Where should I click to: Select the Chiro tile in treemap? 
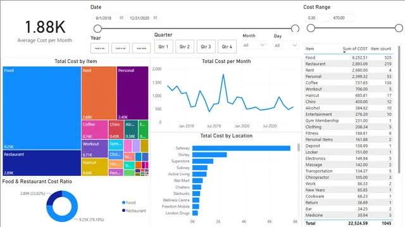[x=116, y=130]
